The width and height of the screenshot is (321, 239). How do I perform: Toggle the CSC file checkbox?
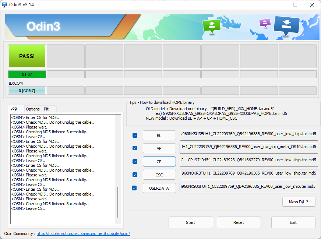pyautogui.click(x=135, y=175)
